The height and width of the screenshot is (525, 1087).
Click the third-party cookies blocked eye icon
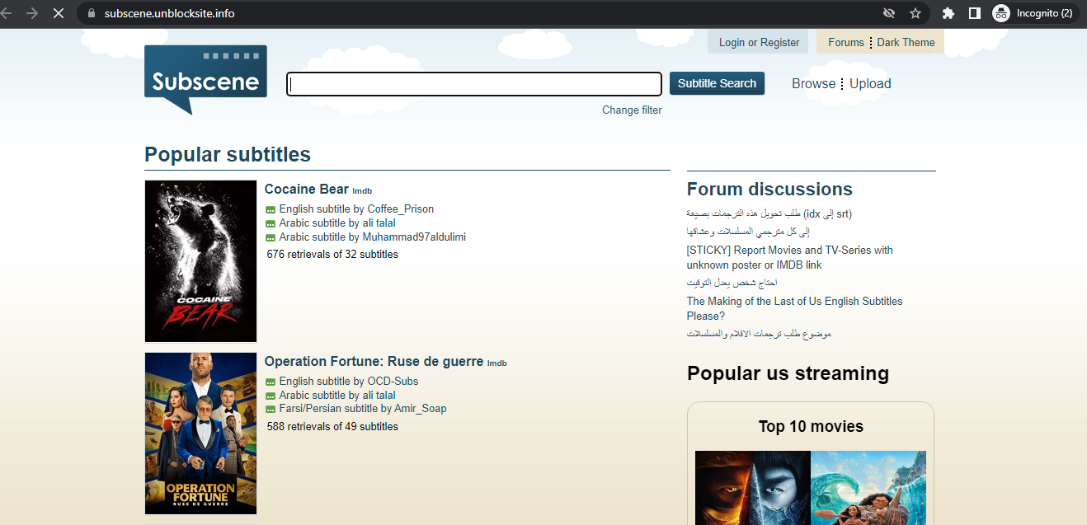[x=889, y=13]
